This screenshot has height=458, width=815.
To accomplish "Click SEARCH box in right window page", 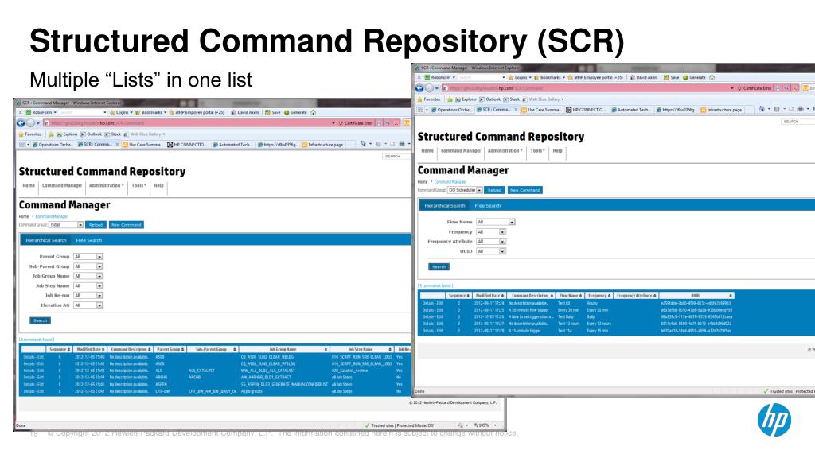I will (x=797, y=122).
